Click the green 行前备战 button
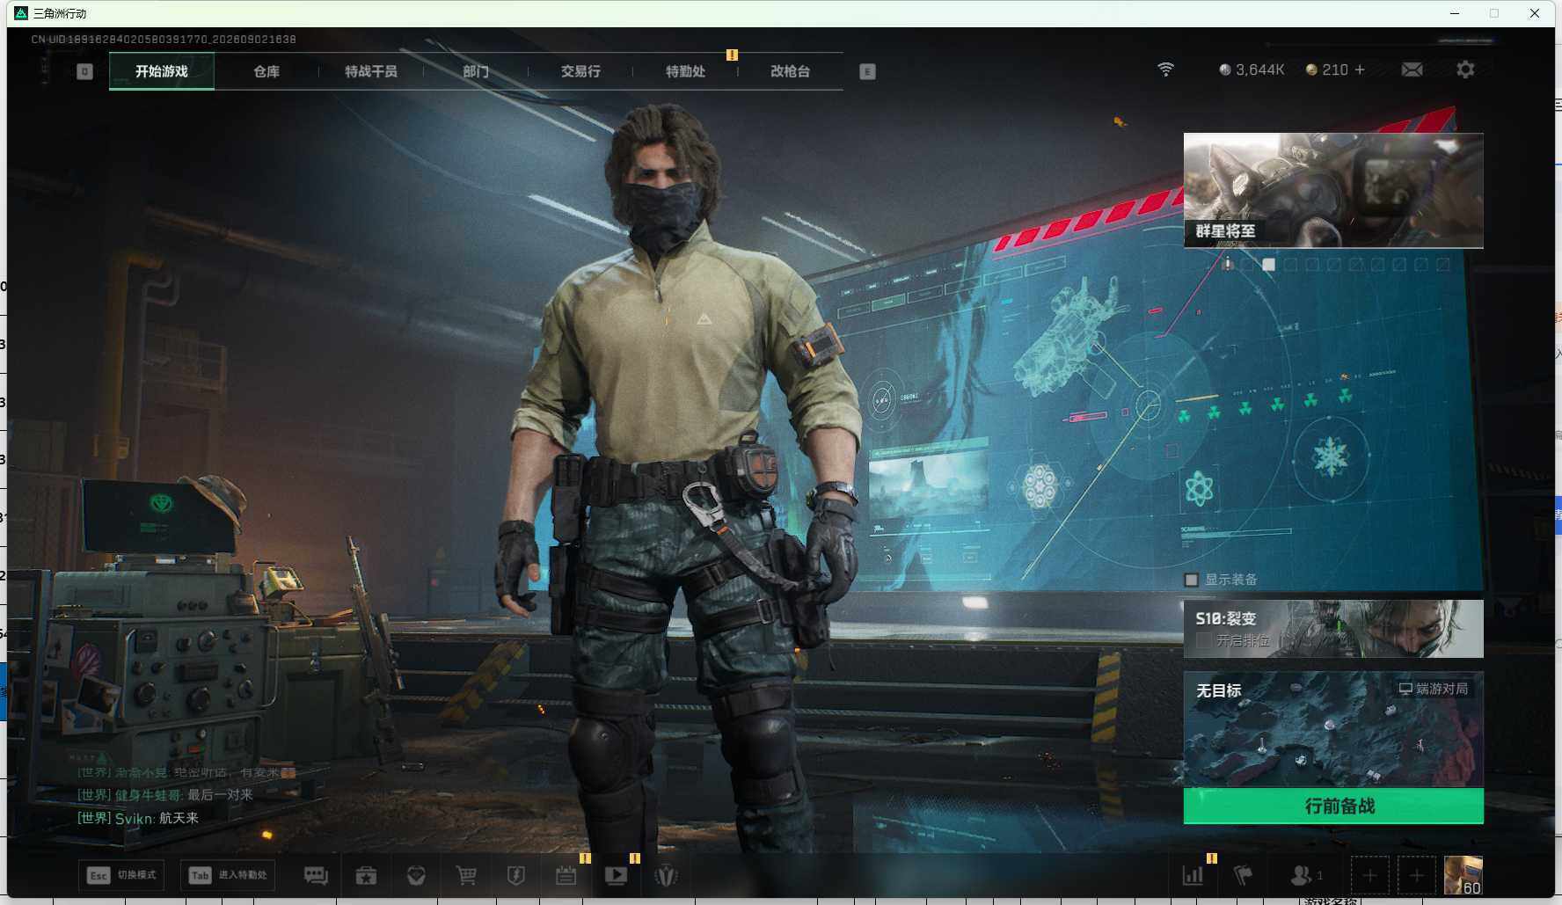 tap(1333, 806)
